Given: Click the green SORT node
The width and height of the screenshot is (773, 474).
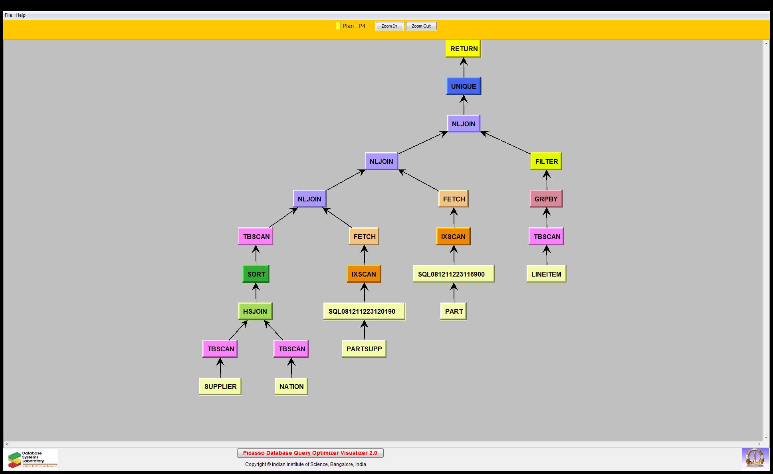Looking at the screenshot, I should pos(256,274).
